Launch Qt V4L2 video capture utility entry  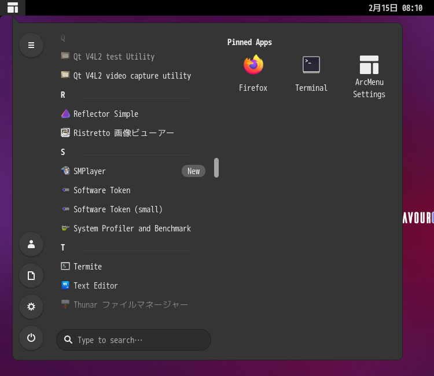pos(133,76)
